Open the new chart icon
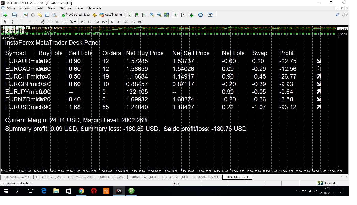 pyautogui.click(x=5, y=15)
